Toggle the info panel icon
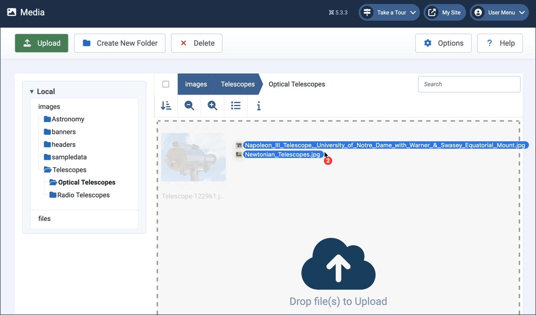The image size is (536, 315). tap(259, 106)
